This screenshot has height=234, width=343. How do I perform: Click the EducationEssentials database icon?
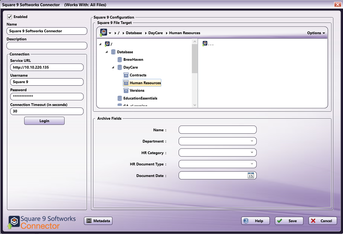(x=120, y=98)
